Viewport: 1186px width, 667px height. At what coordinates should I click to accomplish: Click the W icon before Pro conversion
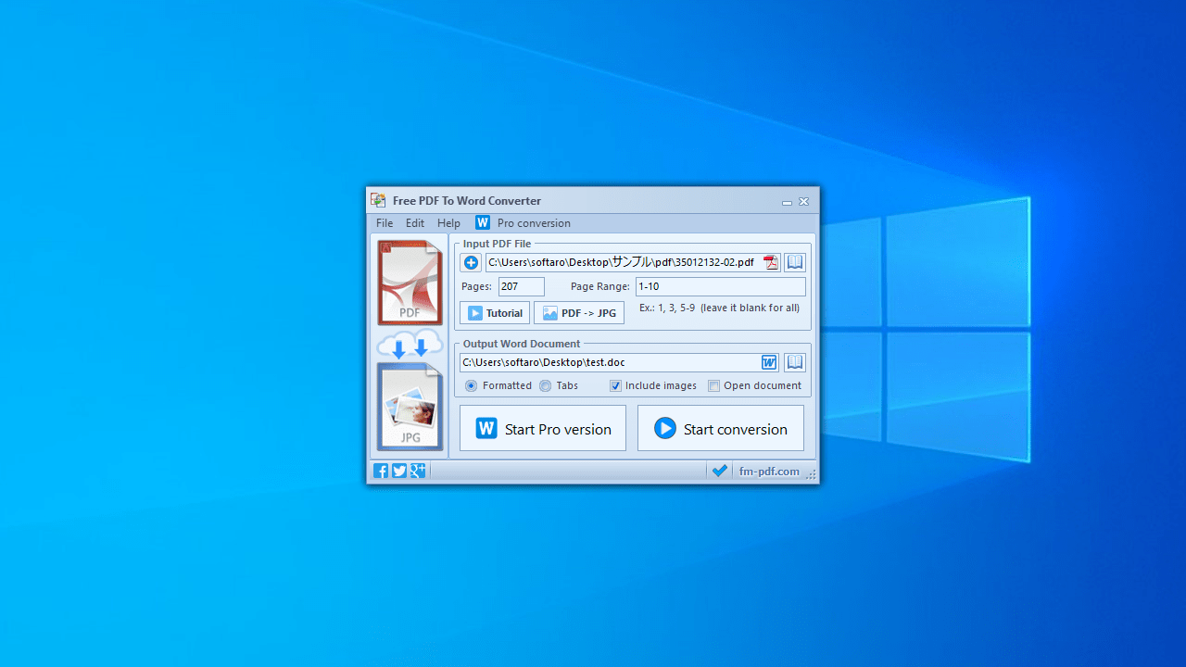(483, 222)
